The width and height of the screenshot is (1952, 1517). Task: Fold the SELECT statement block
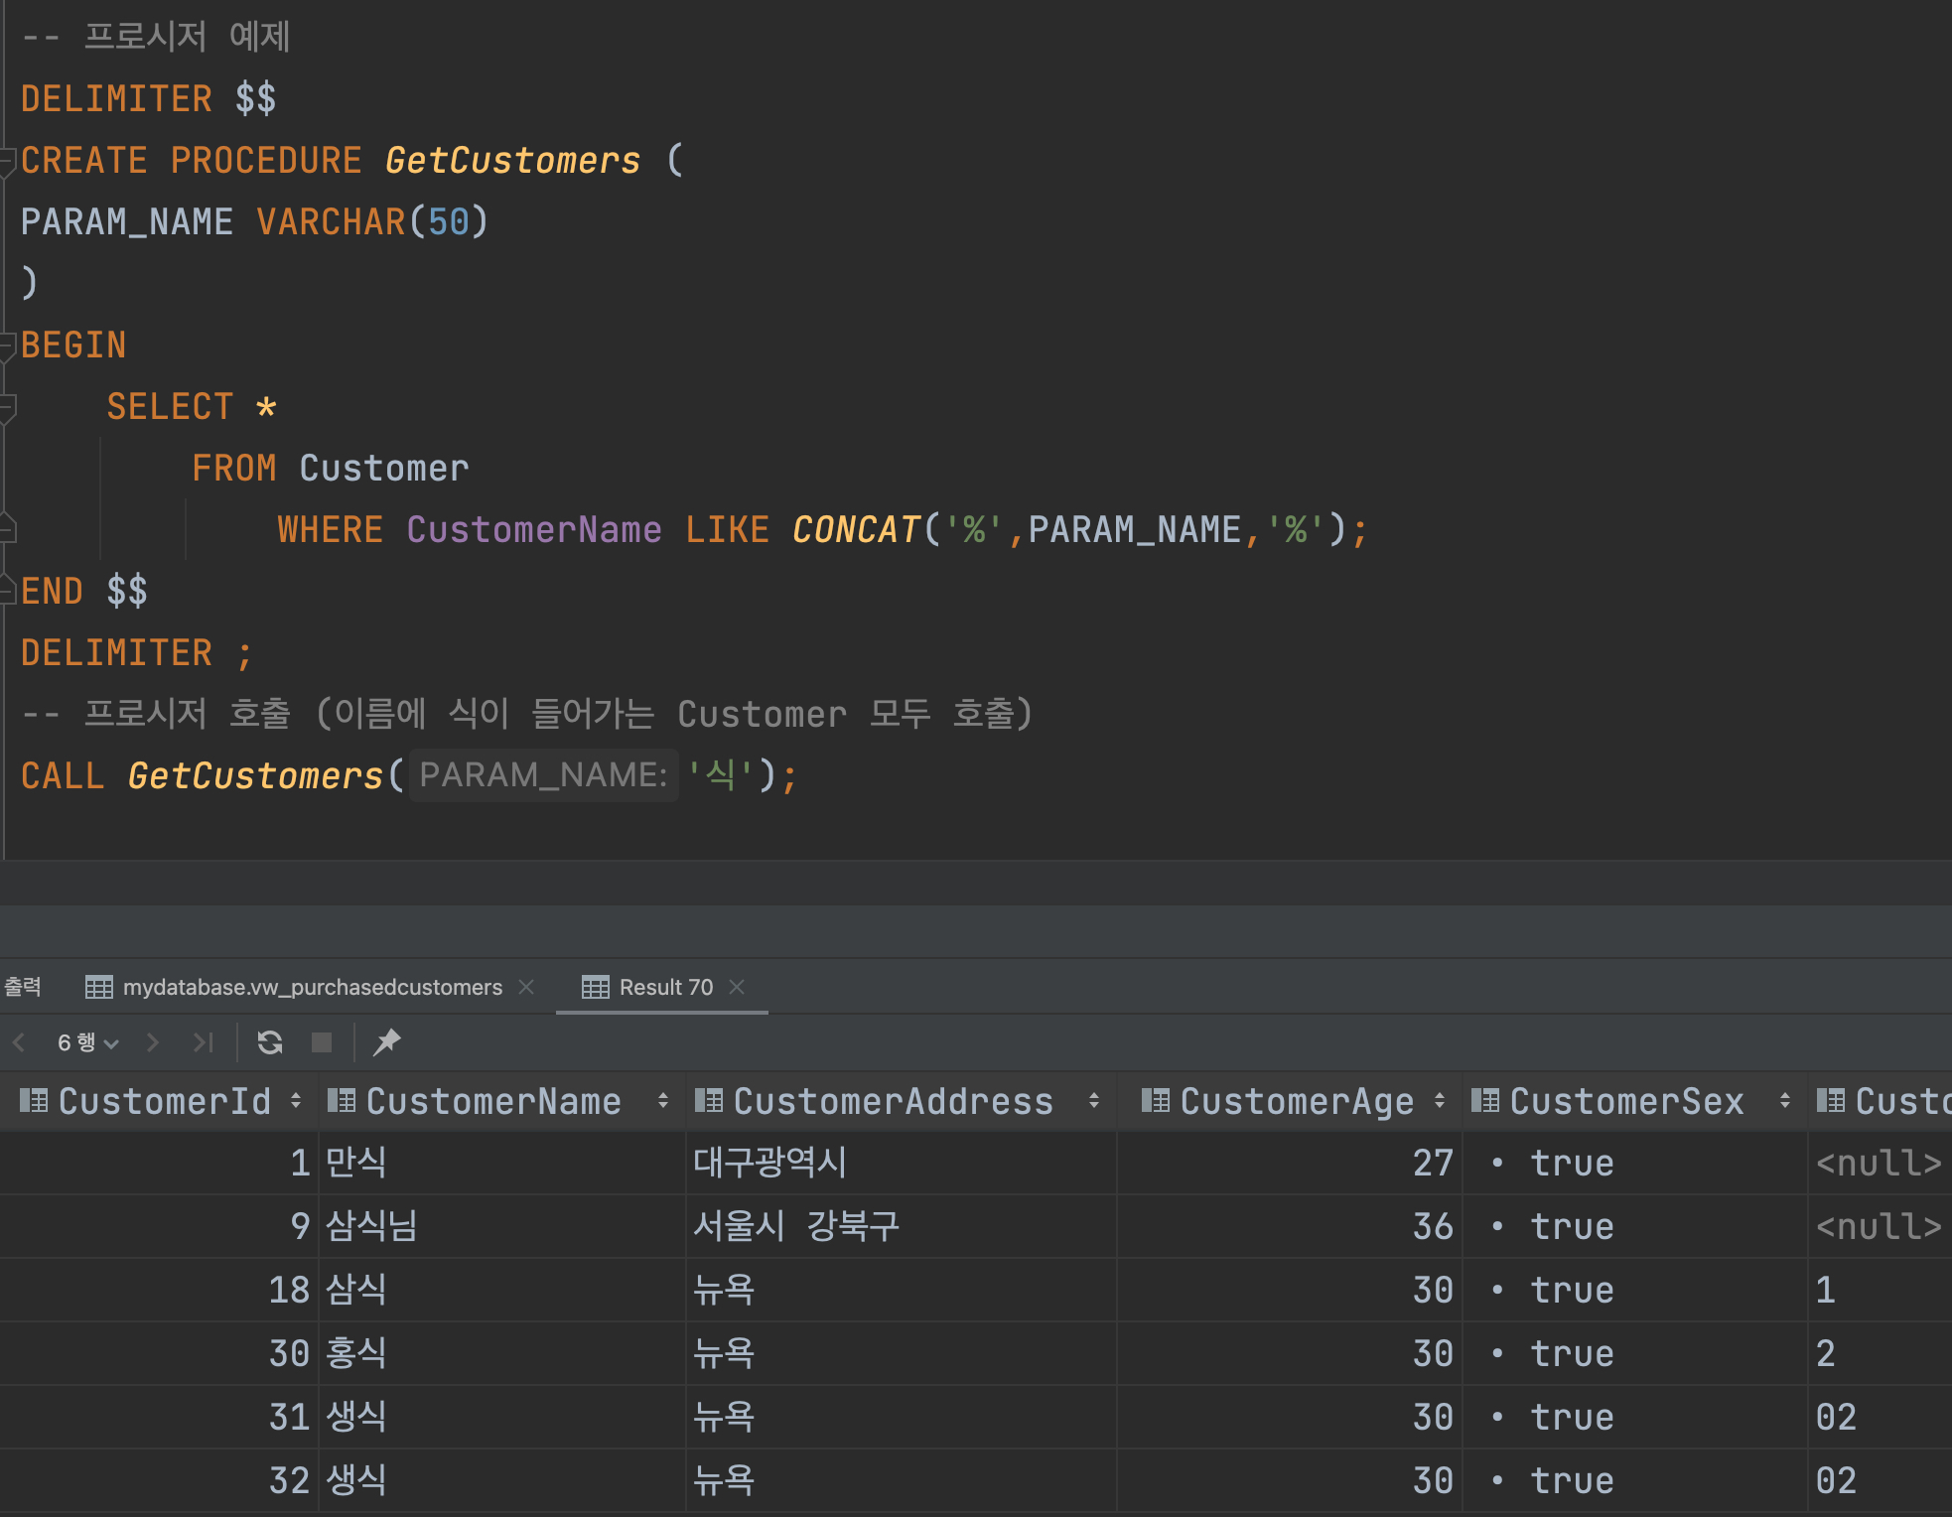pos(7,407)
